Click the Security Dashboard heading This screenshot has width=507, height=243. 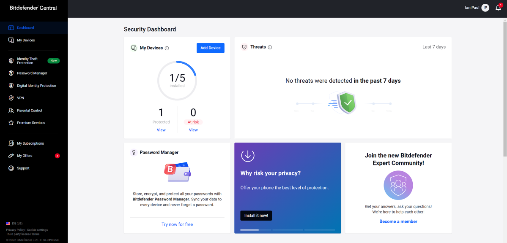coord(150,30)
